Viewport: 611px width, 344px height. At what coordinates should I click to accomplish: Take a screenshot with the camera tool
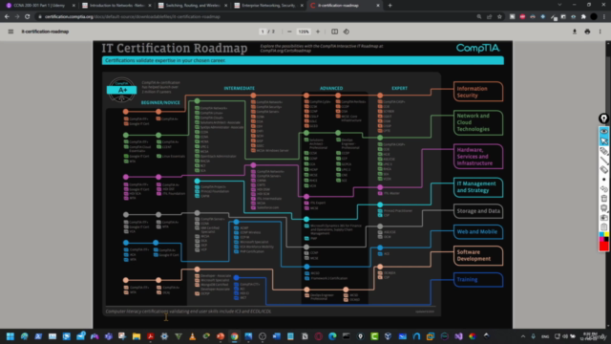point(603,218)
